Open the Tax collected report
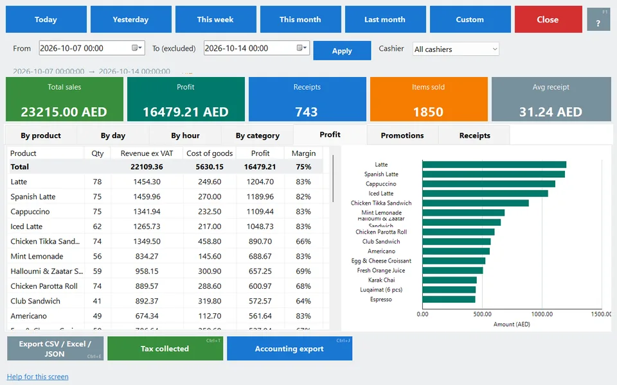The image size is (617, 385). (165, 348)
